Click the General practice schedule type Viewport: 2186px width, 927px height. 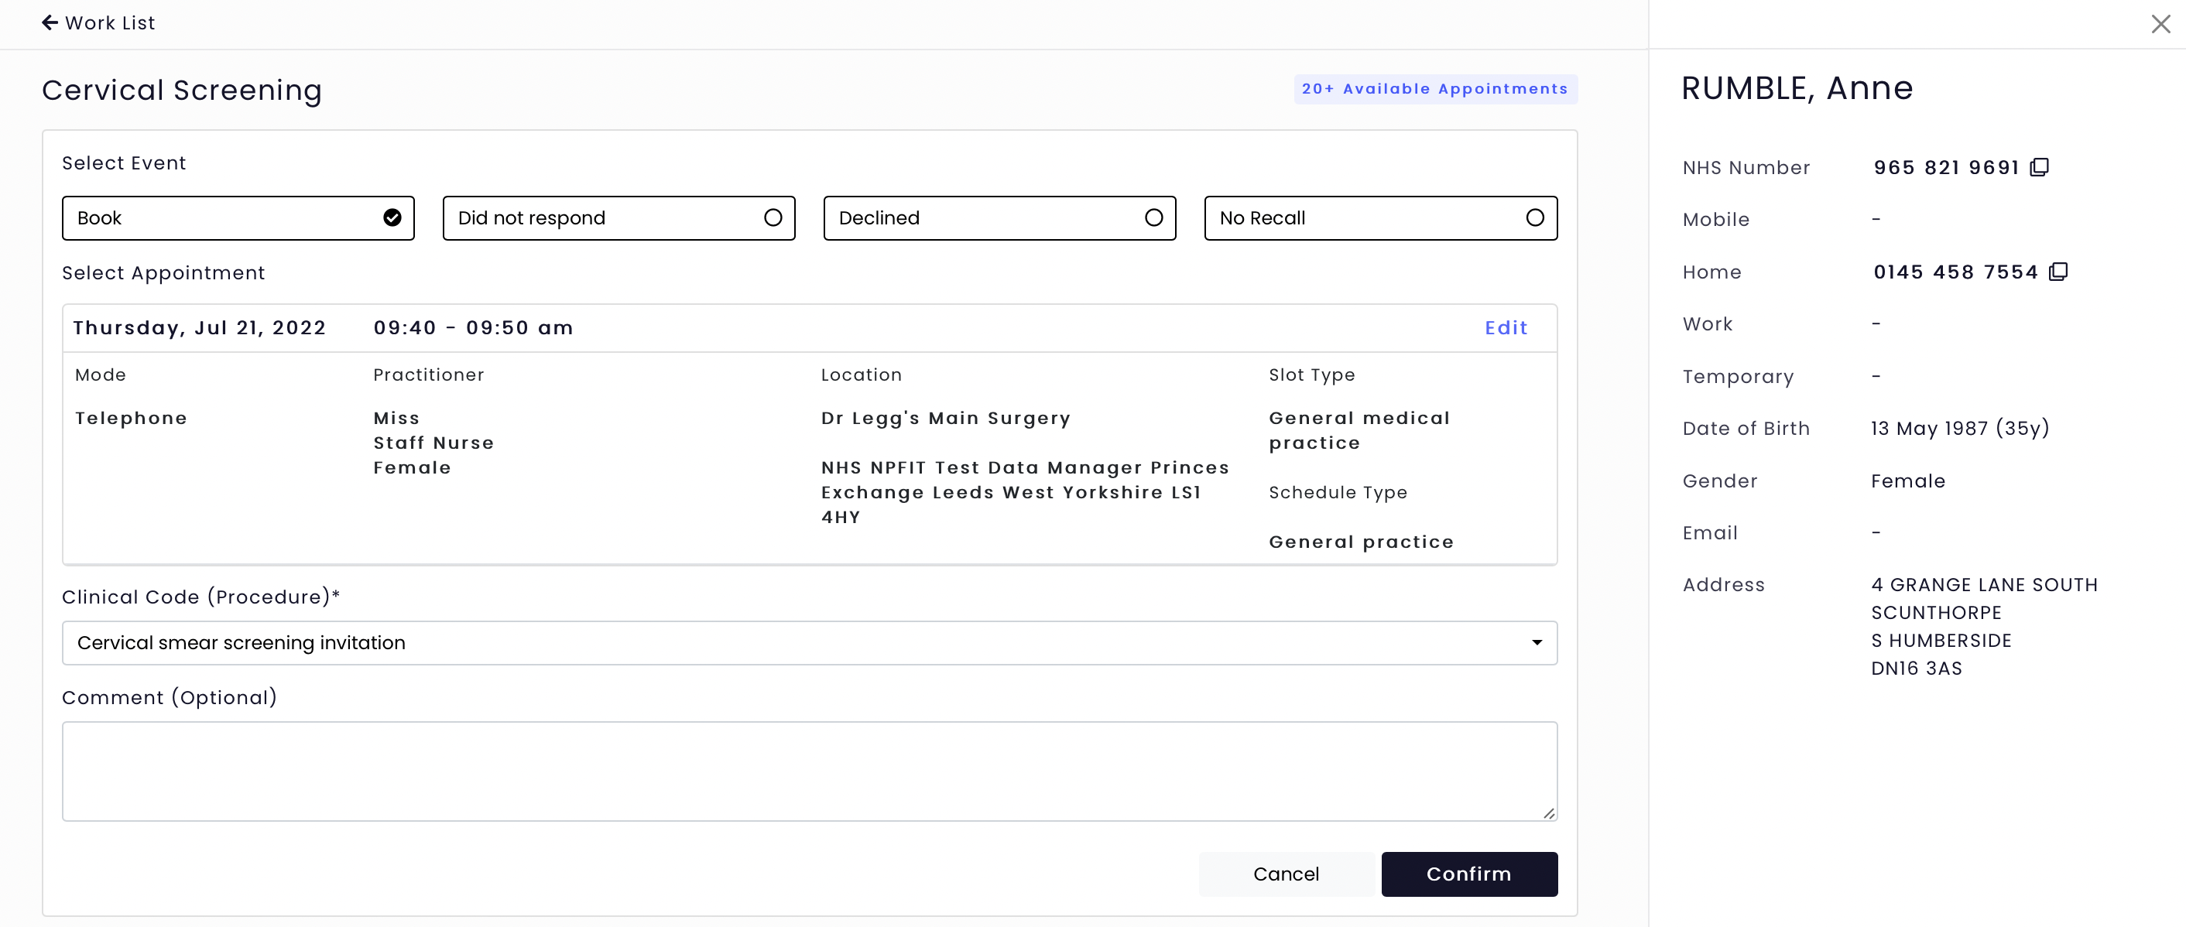[1361, 542]
